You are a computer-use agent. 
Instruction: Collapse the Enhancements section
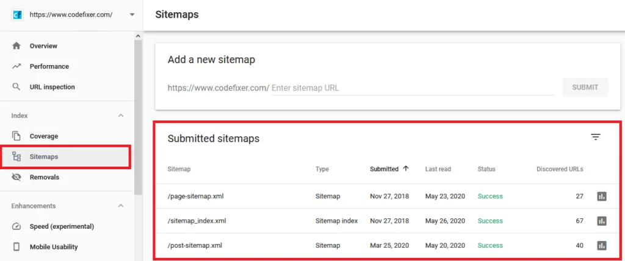click(121, 206)
